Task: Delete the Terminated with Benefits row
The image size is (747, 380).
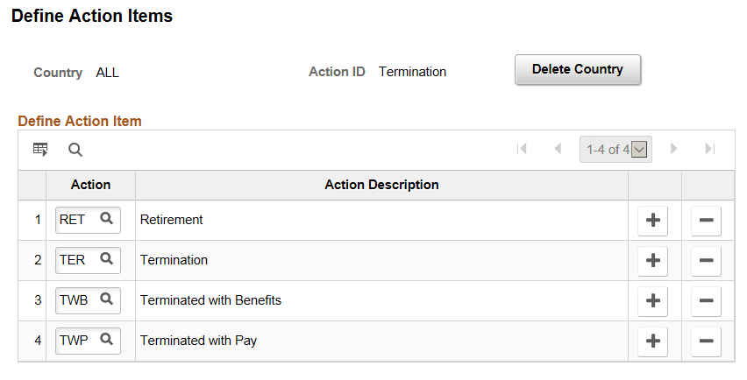Action: pyautogui.click(x=706, y=301)
